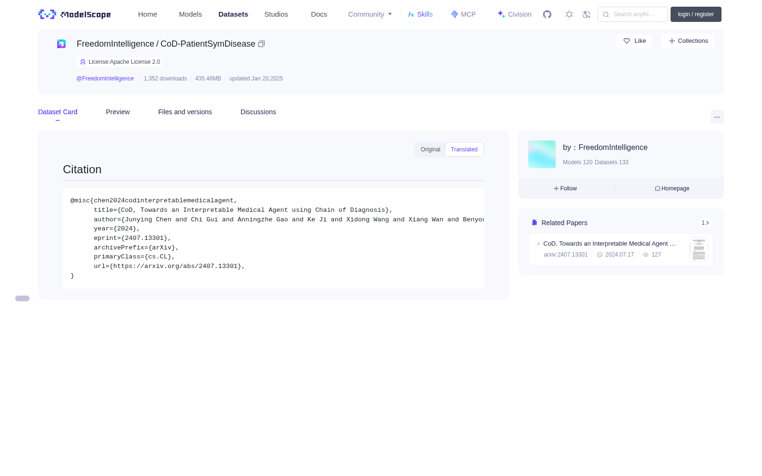Toggle the light/dark theme sun icon

point(569,14)
